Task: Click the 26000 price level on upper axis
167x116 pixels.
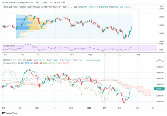Action: 161,33
